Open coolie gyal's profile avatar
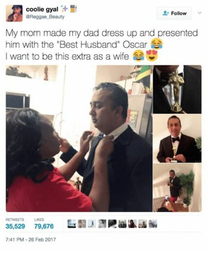The height and width of the screenshot is (253, 209). 14,13
